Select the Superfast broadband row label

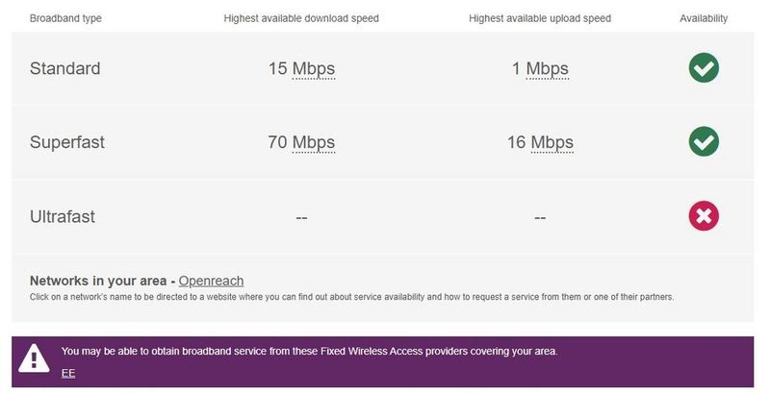click(x=67, y=143)
